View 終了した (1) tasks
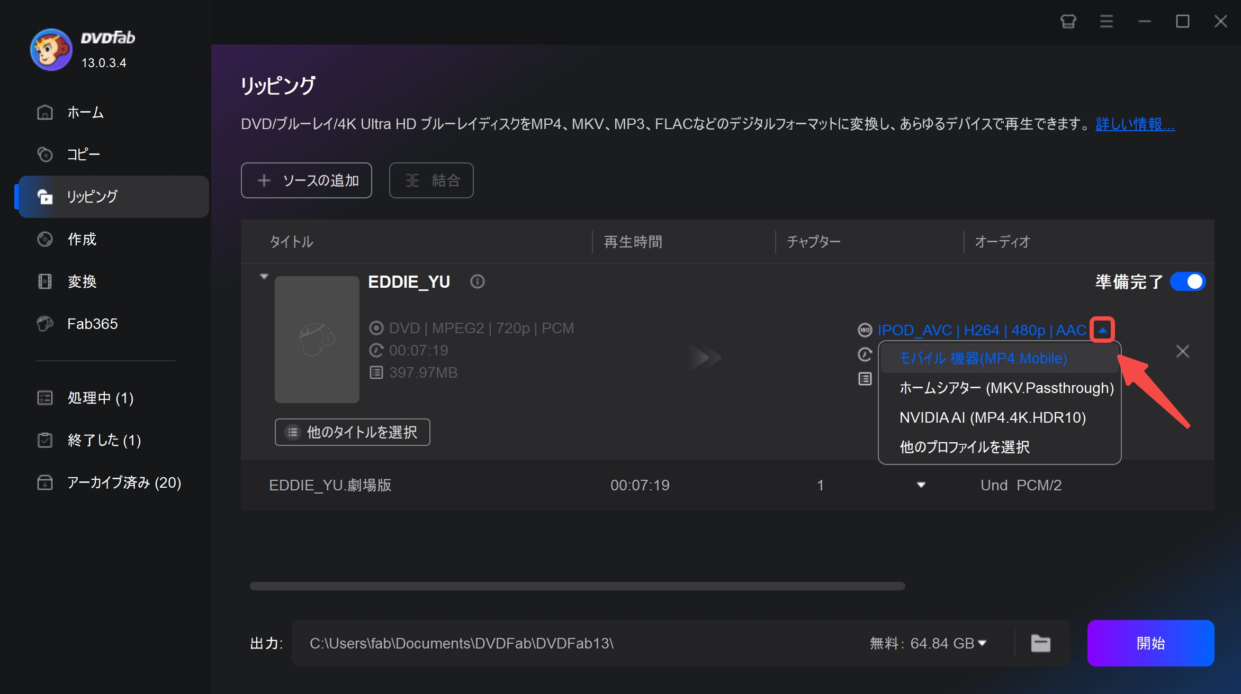Image resolution: width=1241 pixels, height=694 pixels. 113,440
